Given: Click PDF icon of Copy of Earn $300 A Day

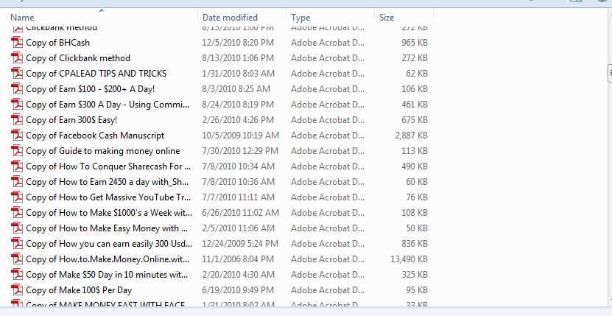Looking at the screenshot, I should [17, 105].
